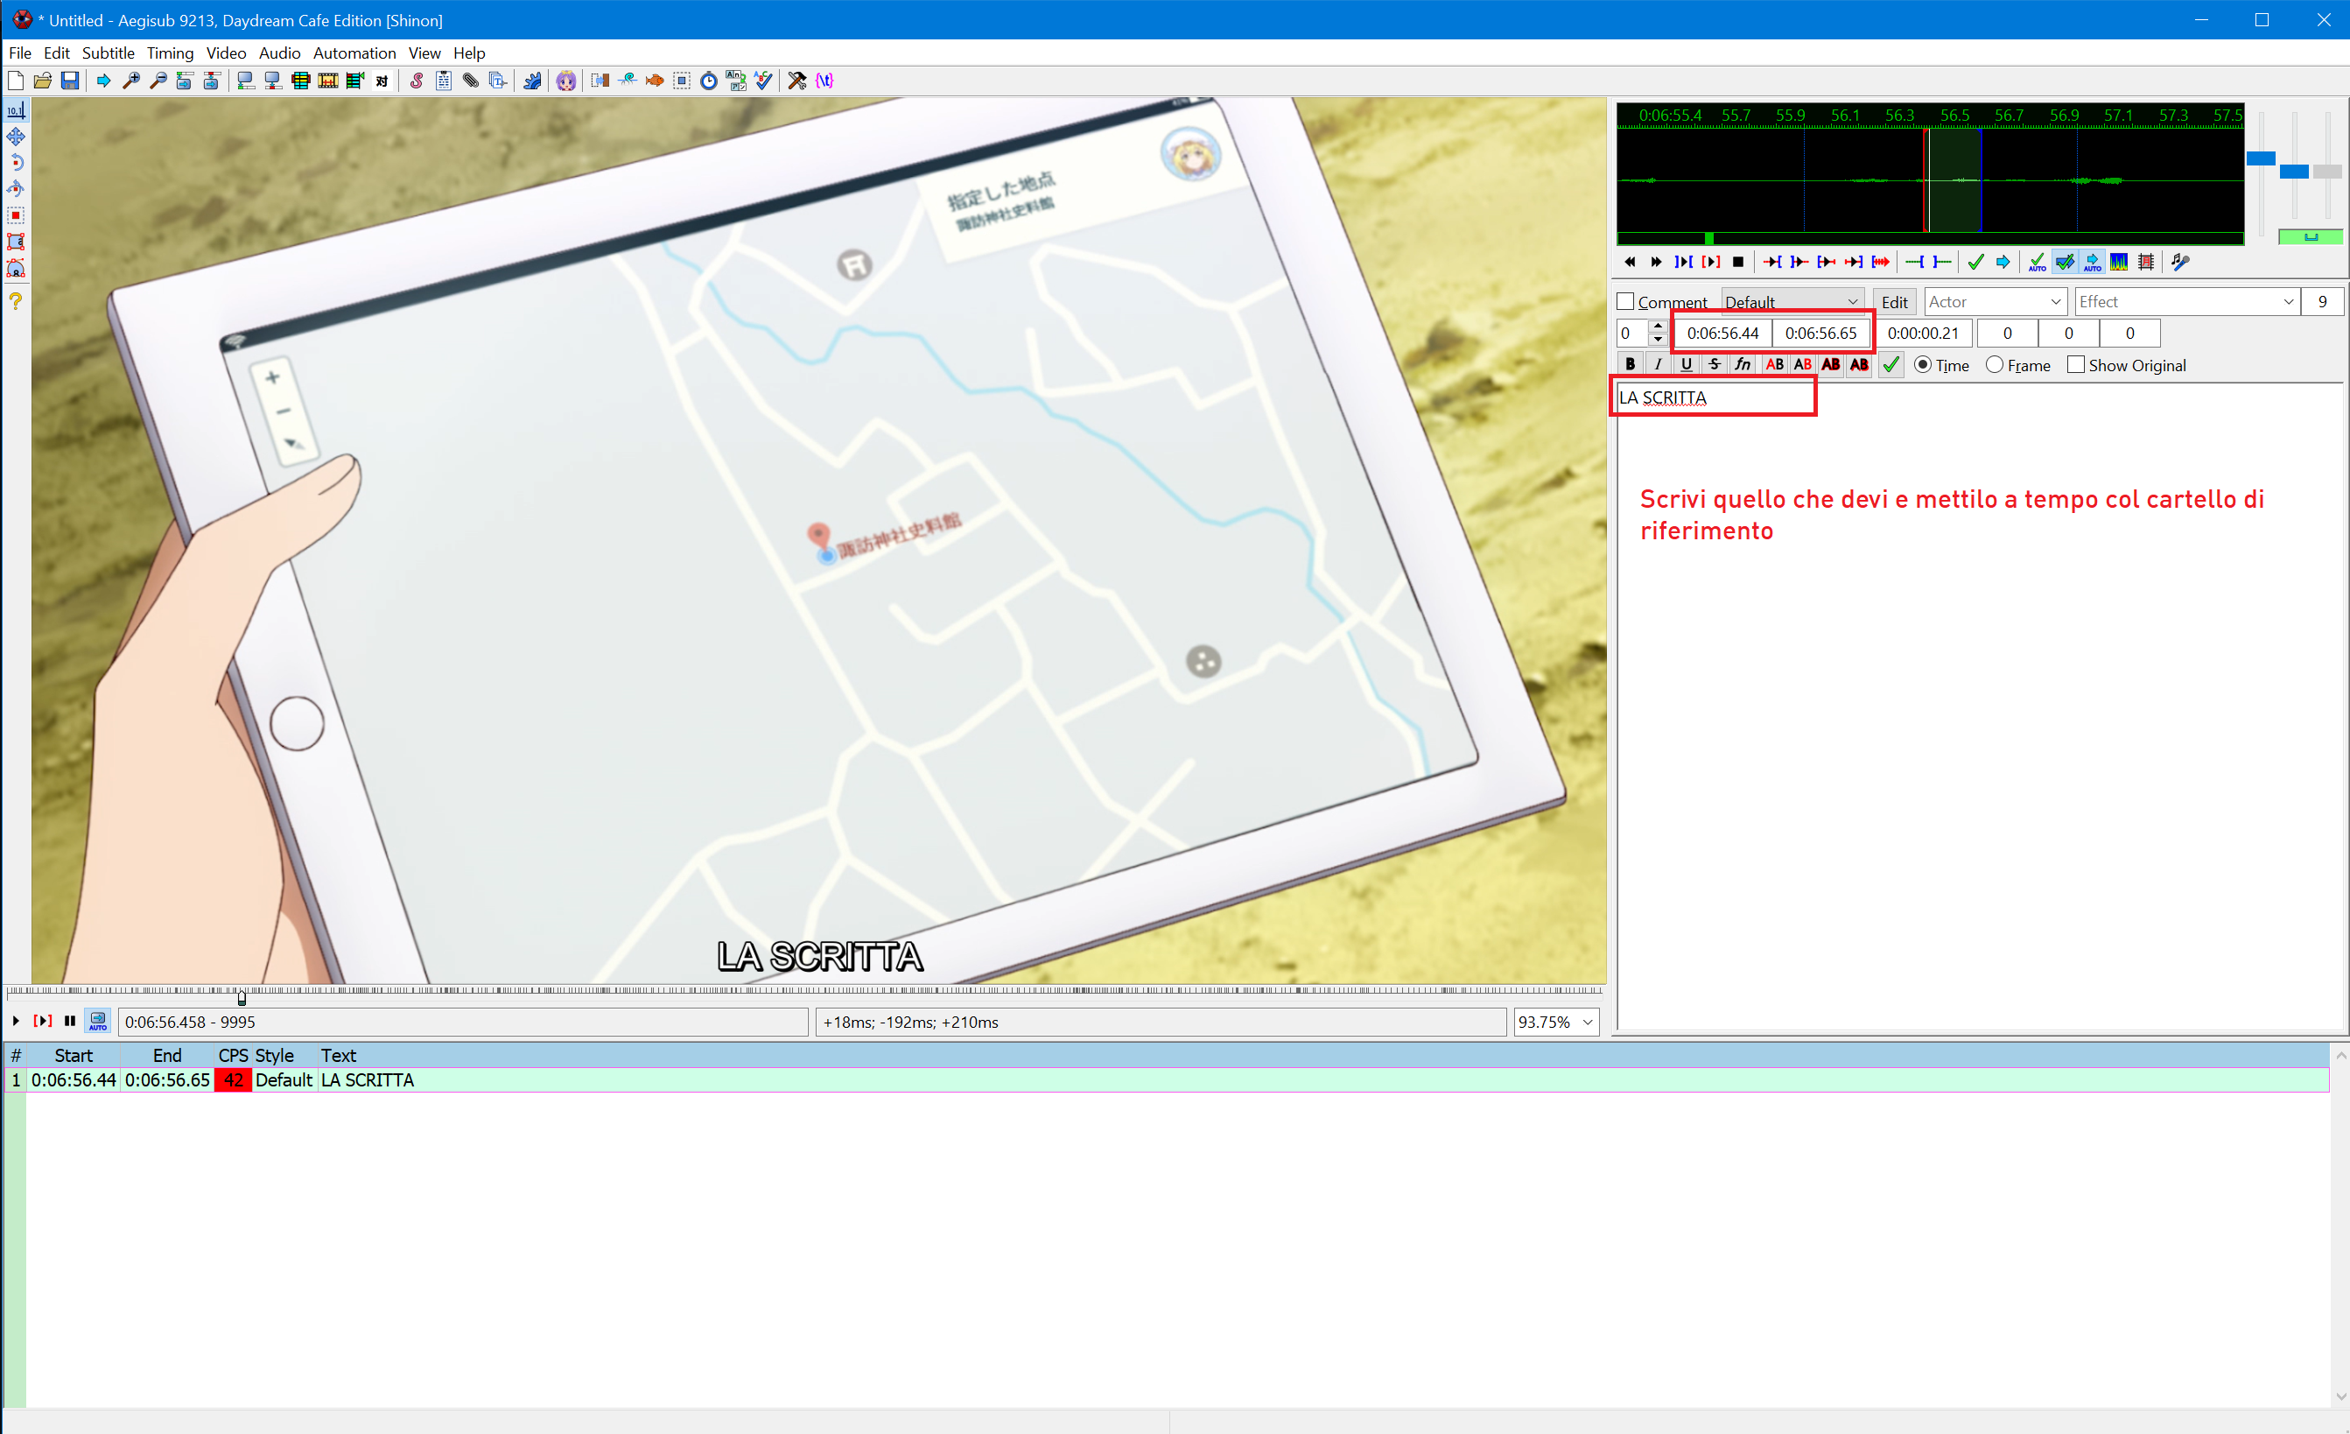Select the Frame radio button
Screen dimensions: 2350x1434
(x=1995, y=364)
